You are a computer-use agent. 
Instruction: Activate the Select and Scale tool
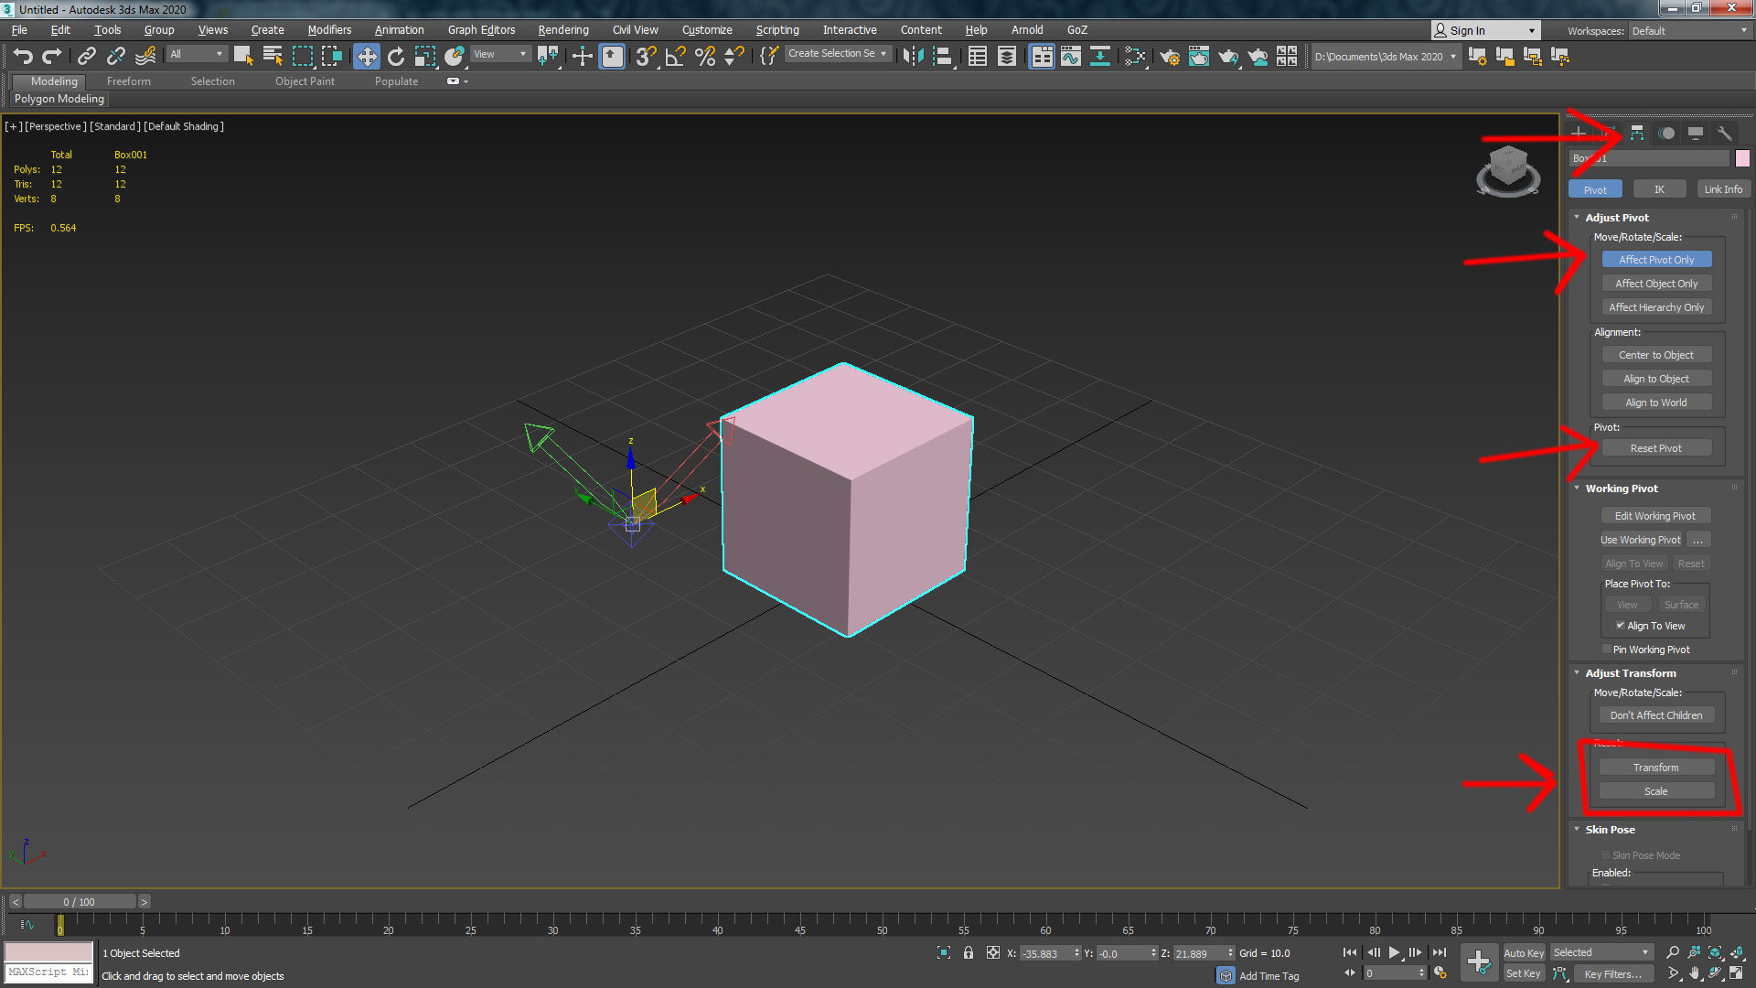pyautogui.click(x=424, y=56)
